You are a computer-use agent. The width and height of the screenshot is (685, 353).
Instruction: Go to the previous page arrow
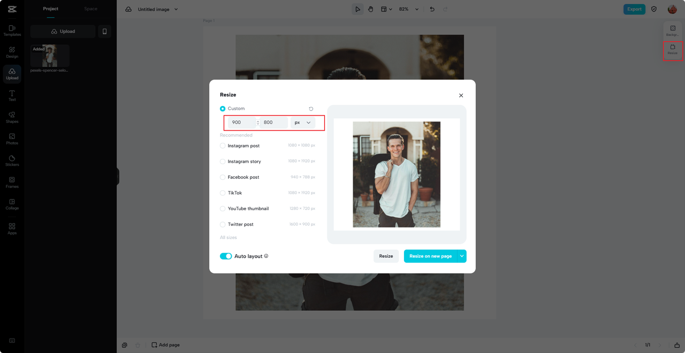(636, 345)
